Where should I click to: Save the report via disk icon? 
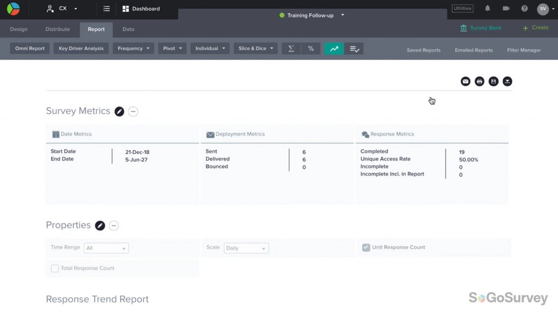coord(493,82)
